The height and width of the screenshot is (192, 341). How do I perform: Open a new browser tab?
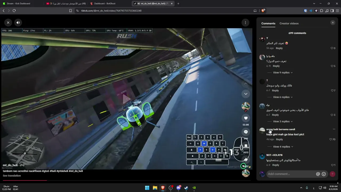[x=178, y=3]
